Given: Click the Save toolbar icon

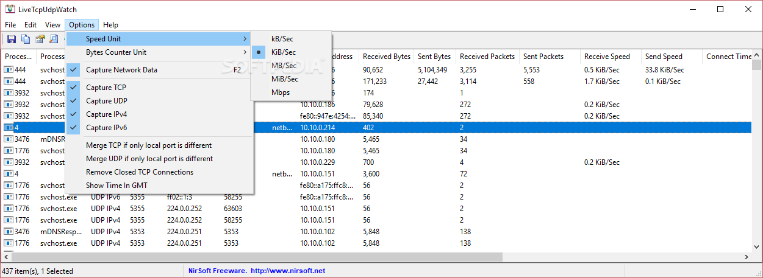Looking at the screenshot, I should 12,39.
